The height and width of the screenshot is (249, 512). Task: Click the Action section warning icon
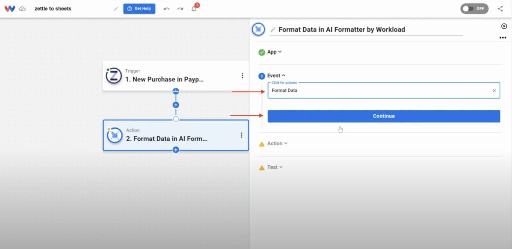click(262, 144)
